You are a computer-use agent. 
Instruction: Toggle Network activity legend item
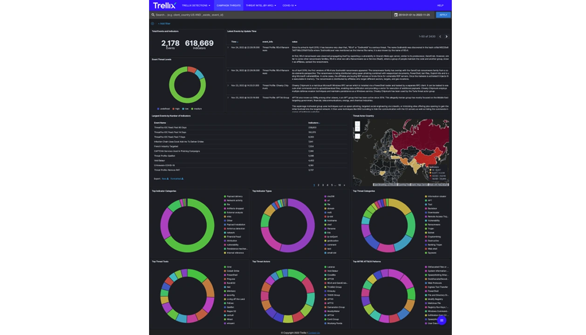pos(233,201)
